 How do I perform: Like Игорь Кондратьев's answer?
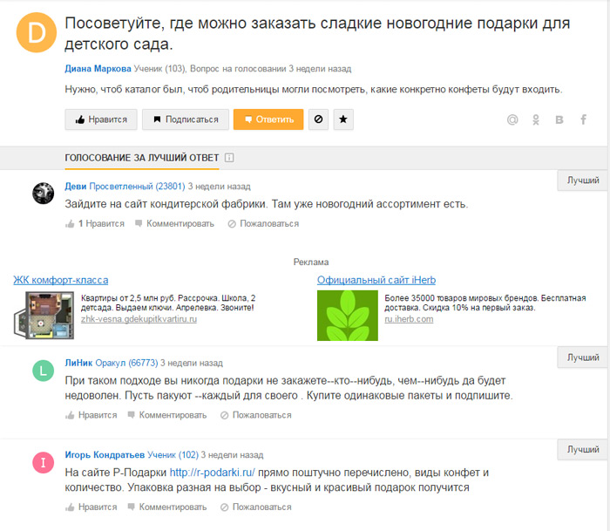point(91,507)
